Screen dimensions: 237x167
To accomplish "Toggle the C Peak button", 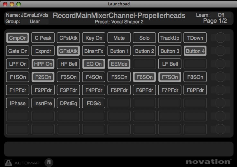I will click(x=43, y=38).
